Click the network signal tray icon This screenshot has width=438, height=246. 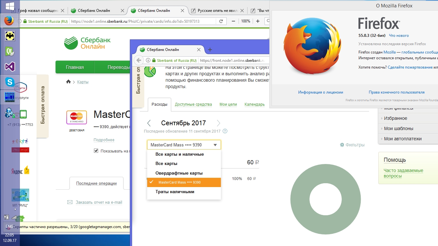[x=14, y=217]
